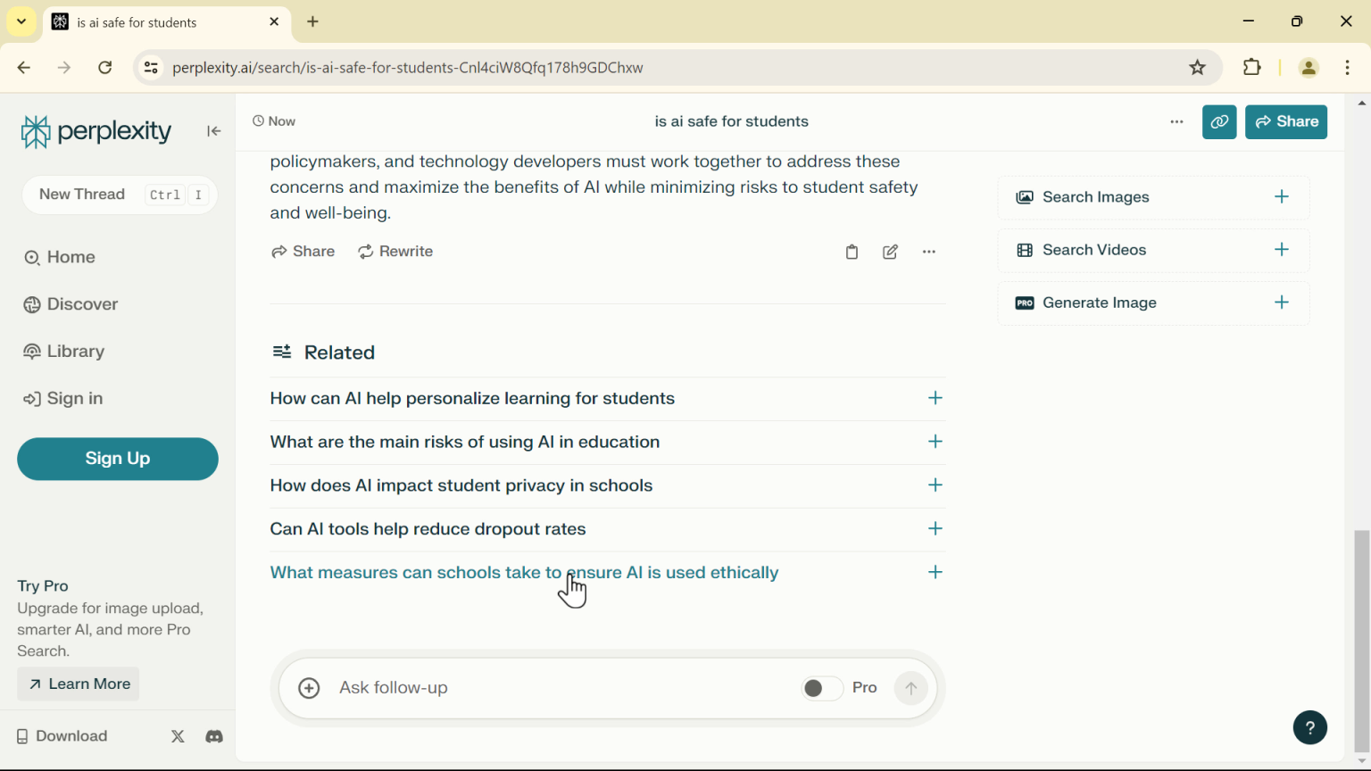Open Perplexity's X profile link

pyautogui.click(x=178, y=736)
